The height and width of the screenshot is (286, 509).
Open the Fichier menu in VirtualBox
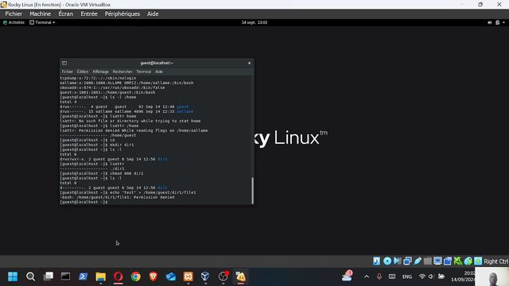click(14, 14)
